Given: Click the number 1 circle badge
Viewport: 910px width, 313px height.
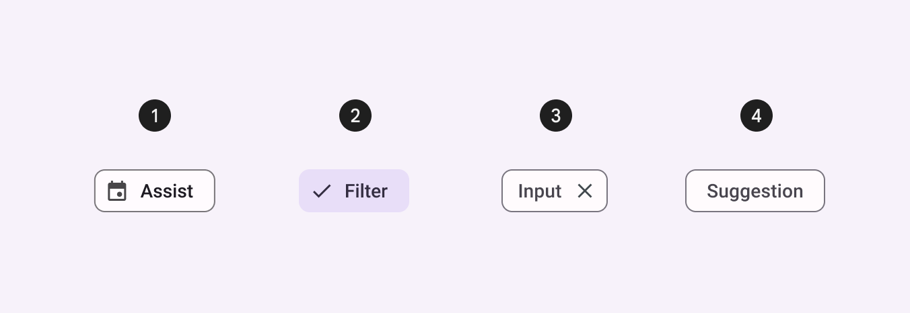Looking at the screenshot, I should 155,116.
